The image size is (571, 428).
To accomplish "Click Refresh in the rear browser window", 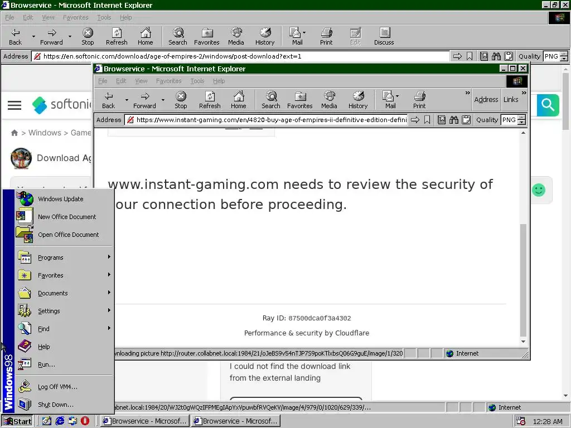I will click(117, 36).
